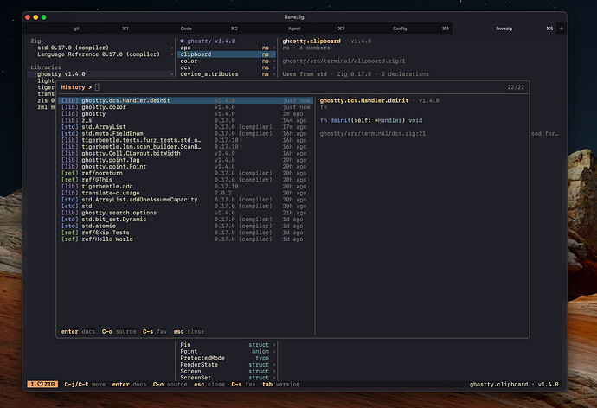Screen dimensions: 597x408
Task: Select ghostty.Cell.CLayout.bitWidth history entry
Action: click(x=185, y=153)
